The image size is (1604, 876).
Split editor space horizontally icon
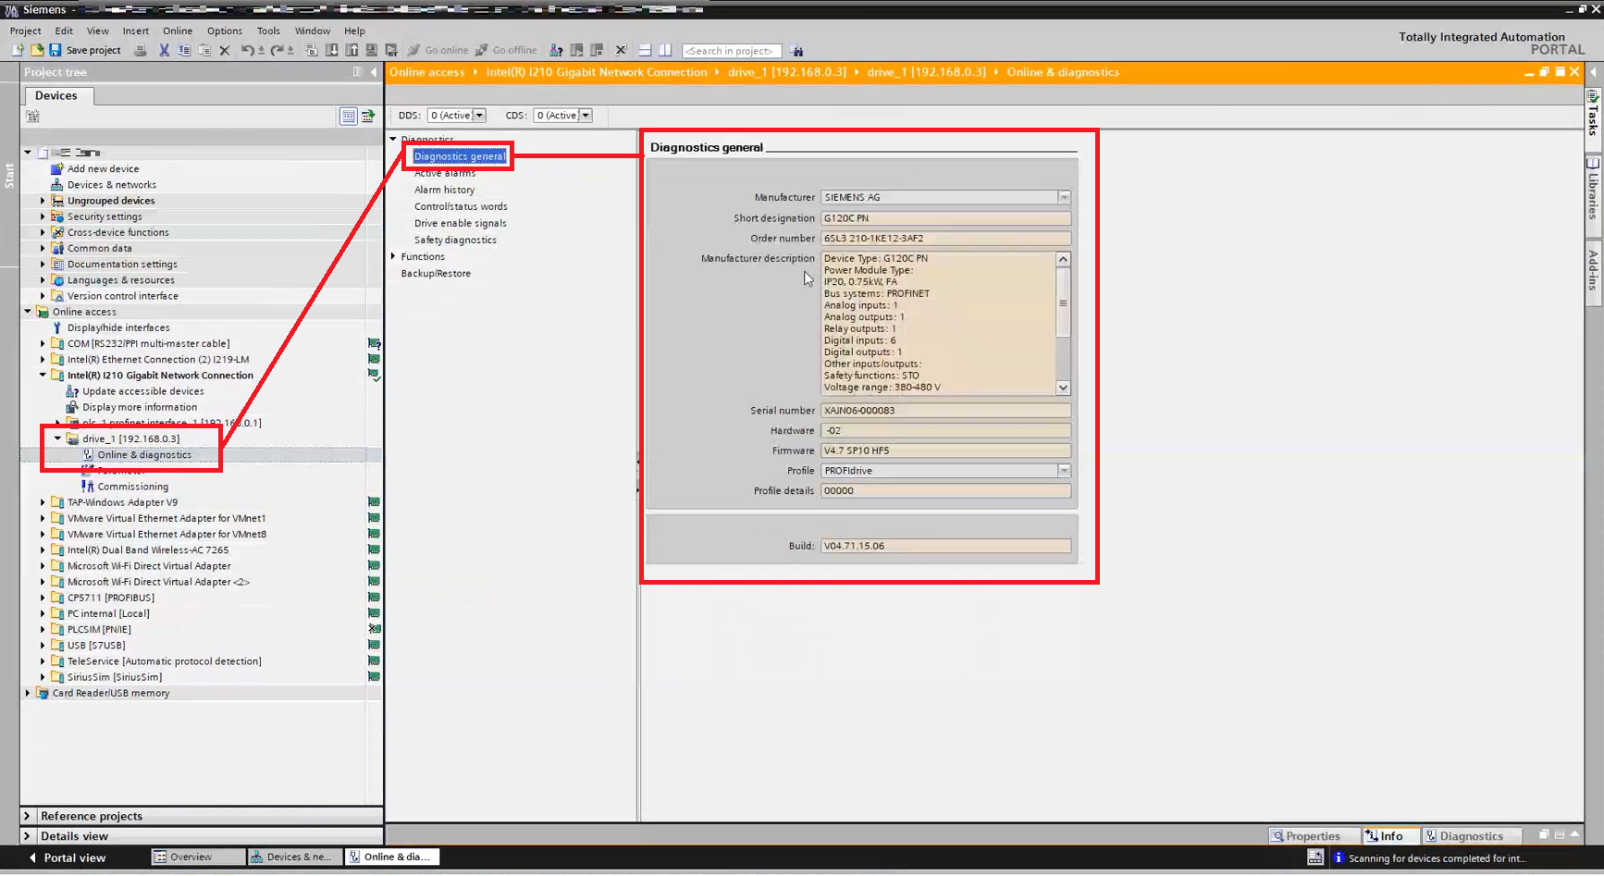coord(645,50)
